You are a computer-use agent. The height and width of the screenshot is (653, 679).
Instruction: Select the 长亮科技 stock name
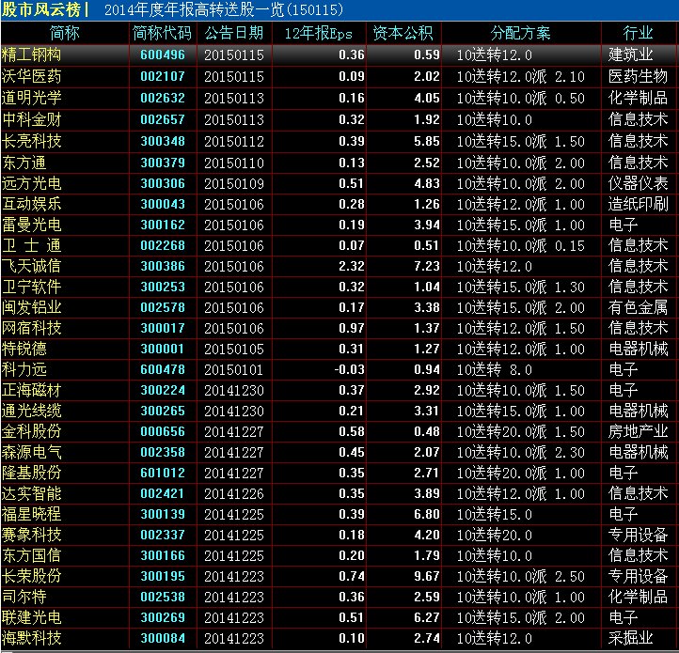pos(32,142)
